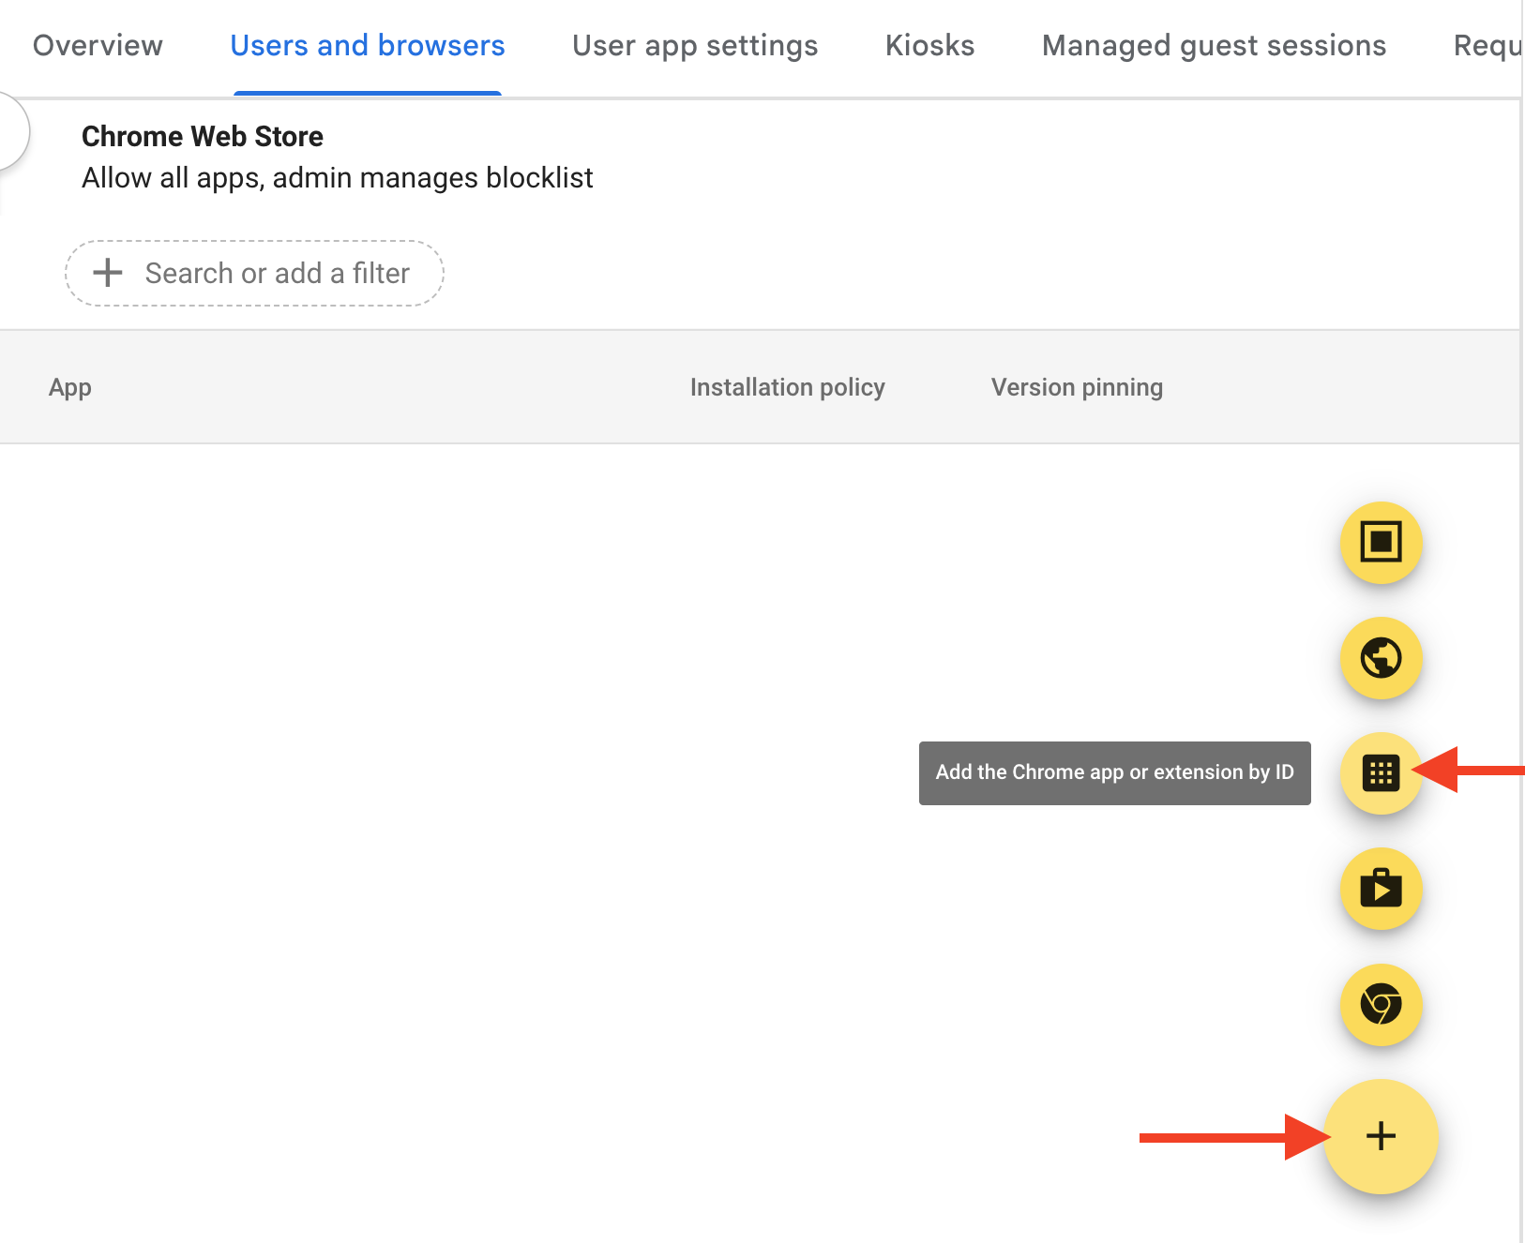Select the Users and browsers tab
Image resolution: width=1525 pixels, height=1243 pixels.
pyautogui.click(x=367, y=46)
